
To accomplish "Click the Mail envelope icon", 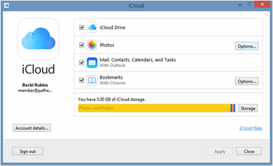I will pos(92,63).
